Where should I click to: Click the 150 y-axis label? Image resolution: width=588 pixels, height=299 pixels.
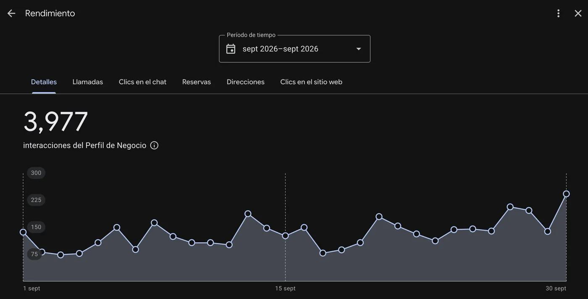[36, 227]
